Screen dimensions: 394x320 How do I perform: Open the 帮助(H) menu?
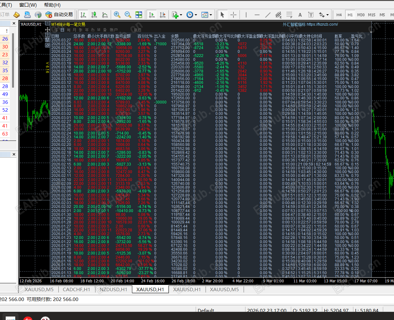(52, 5)
